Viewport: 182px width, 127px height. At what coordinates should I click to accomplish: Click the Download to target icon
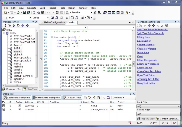(82, 18)
